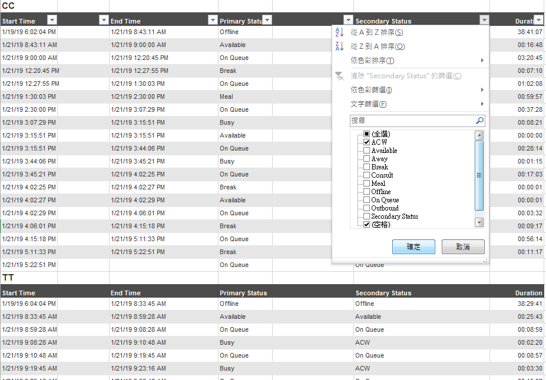Toggle the (全選) select all checkbox
The image size is (546, 380).
point(367,134)
